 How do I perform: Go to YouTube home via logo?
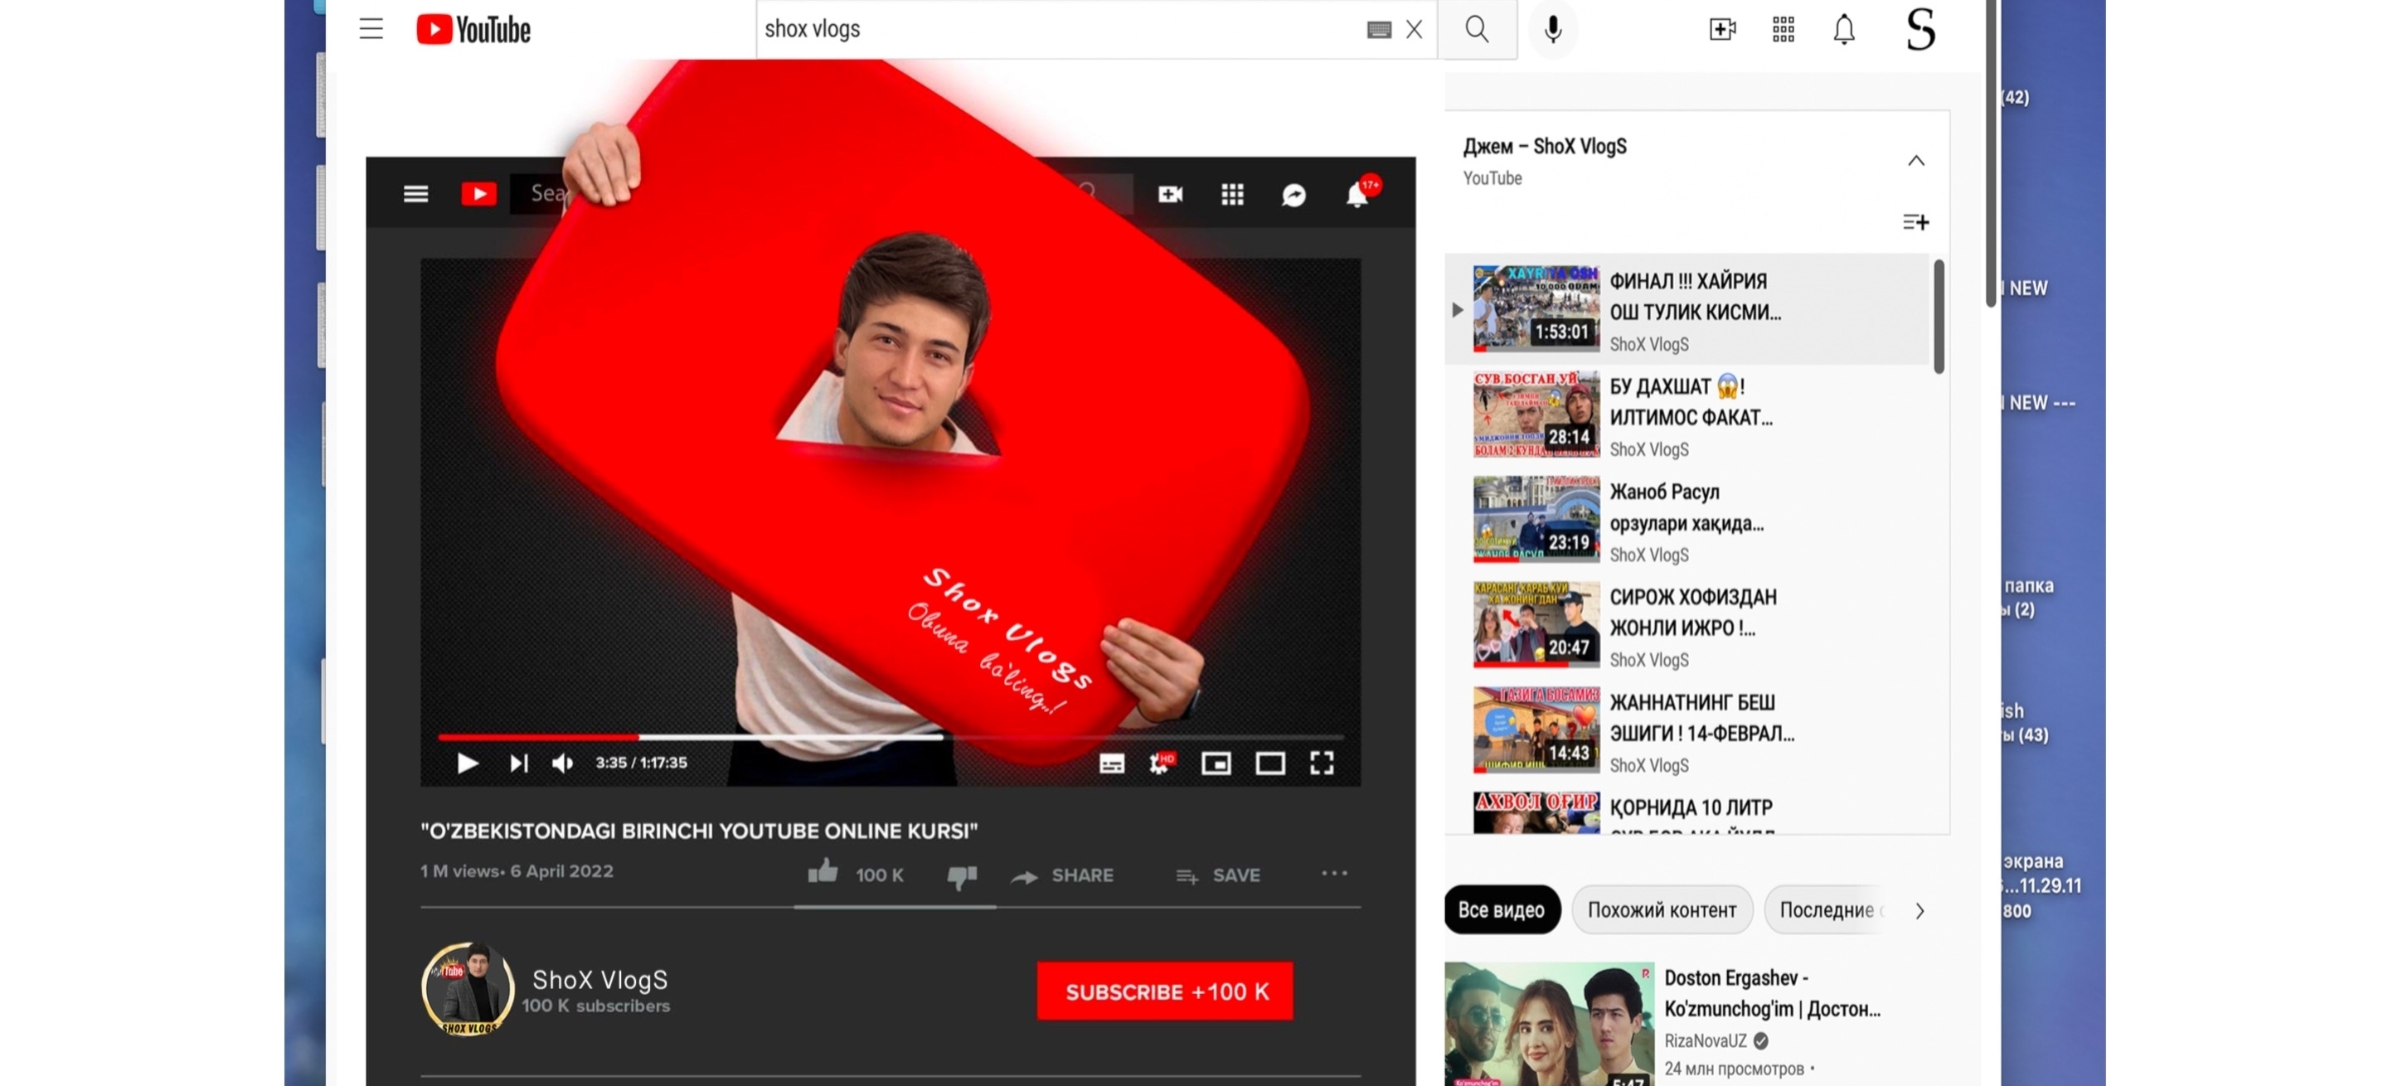click(x=473, y=30)
